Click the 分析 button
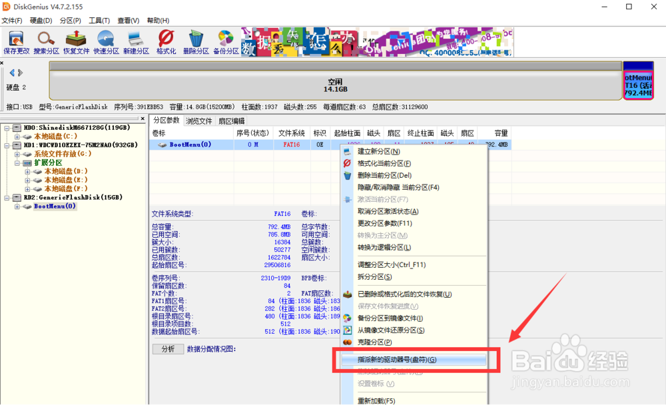The image size is (666, 405). (168, 348)
